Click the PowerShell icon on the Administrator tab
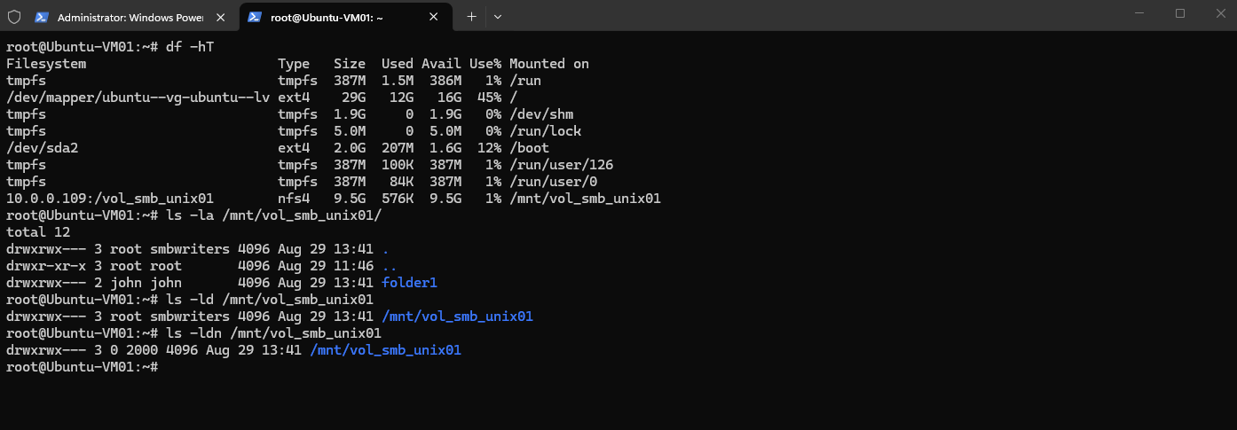Screen dimensions: 1237x430 click(x=42, y=17)
